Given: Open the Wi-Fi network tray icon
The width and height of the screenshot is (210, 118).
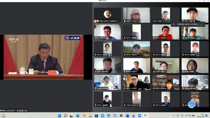Looking at the screenshot, I should [186, 116].
